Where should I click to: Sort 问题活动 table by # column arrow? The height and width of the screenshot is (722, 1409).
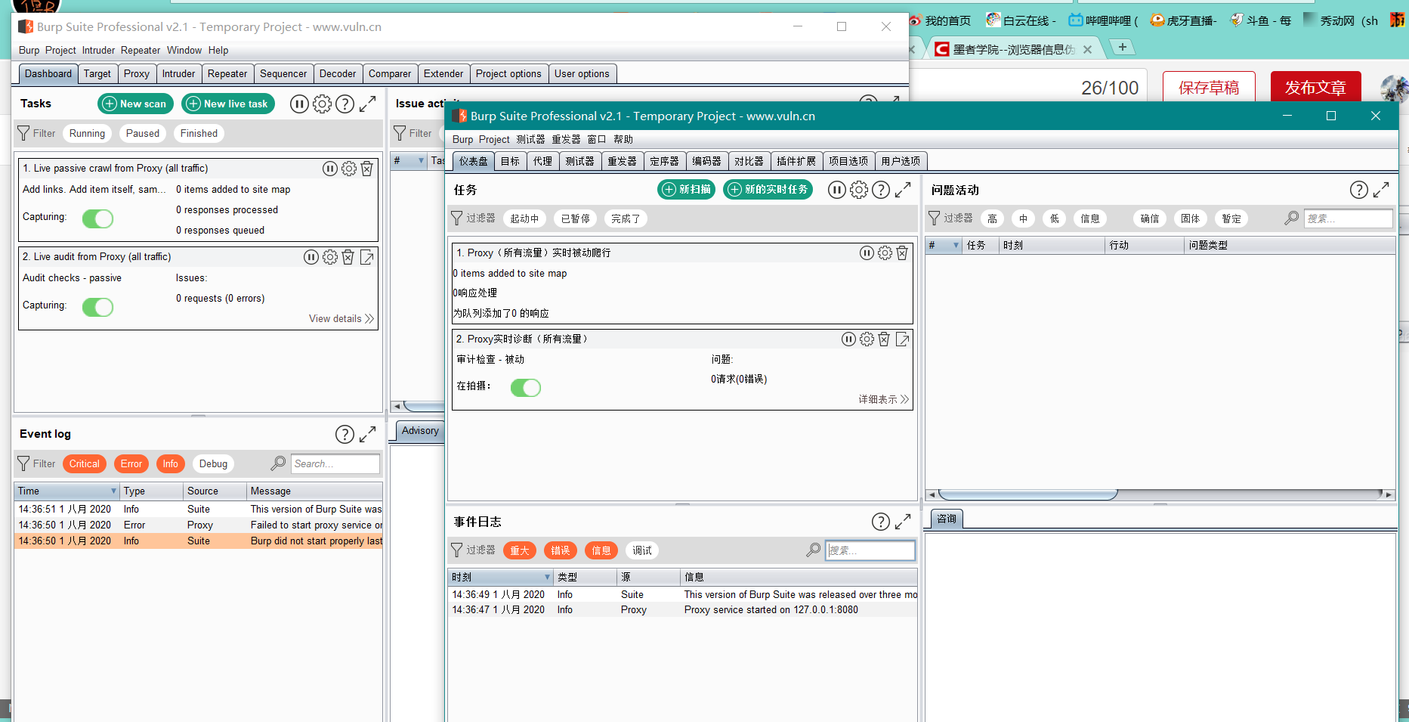(956, 245)
